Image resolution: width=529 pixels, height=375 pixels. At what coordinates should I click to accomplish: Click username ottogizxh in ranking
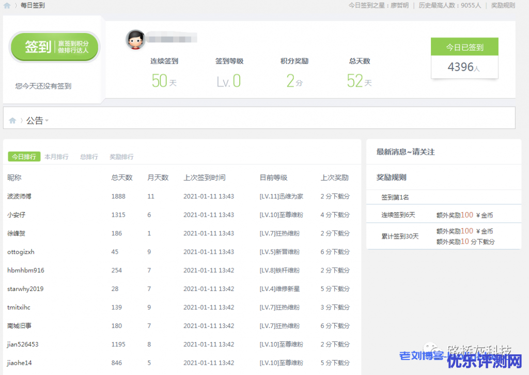click(x=21, y=252)
